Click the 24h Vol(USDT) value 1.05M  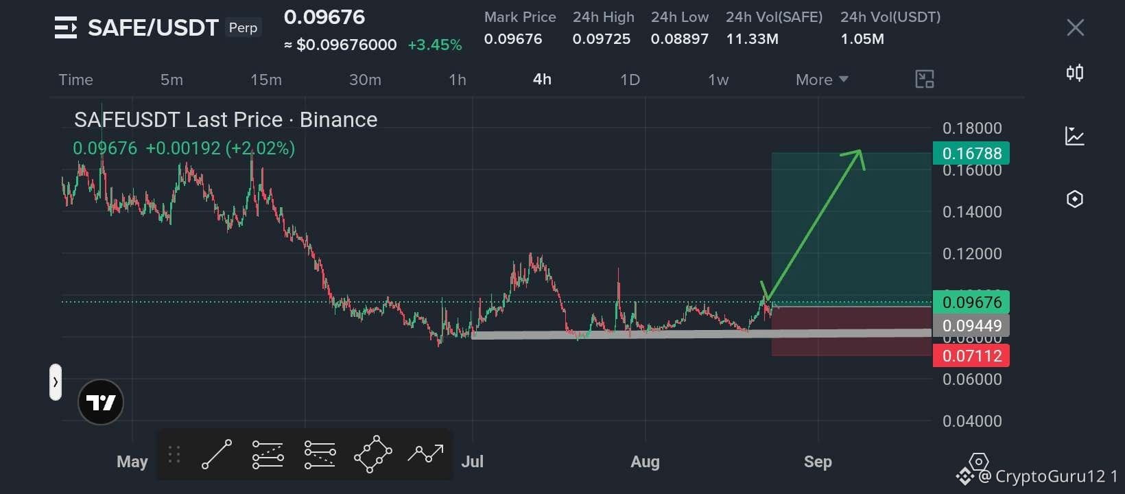[x=862, y=39]
